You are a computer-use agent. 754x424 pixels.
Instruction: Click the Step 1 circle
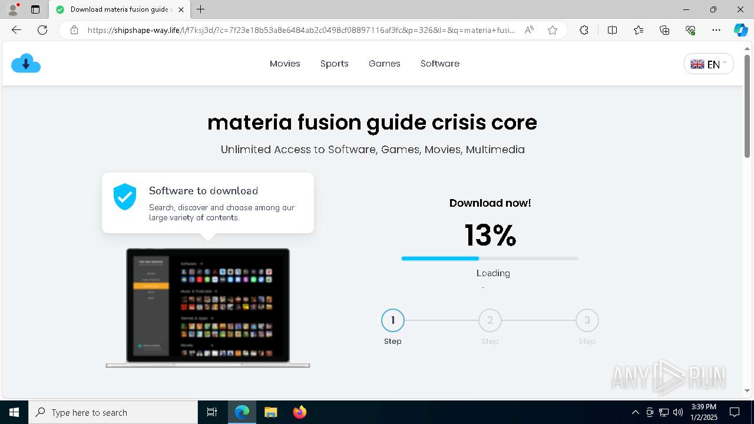click(x=393, y=320)
